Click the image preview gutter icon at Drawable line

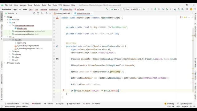click(x=57, y=59)
